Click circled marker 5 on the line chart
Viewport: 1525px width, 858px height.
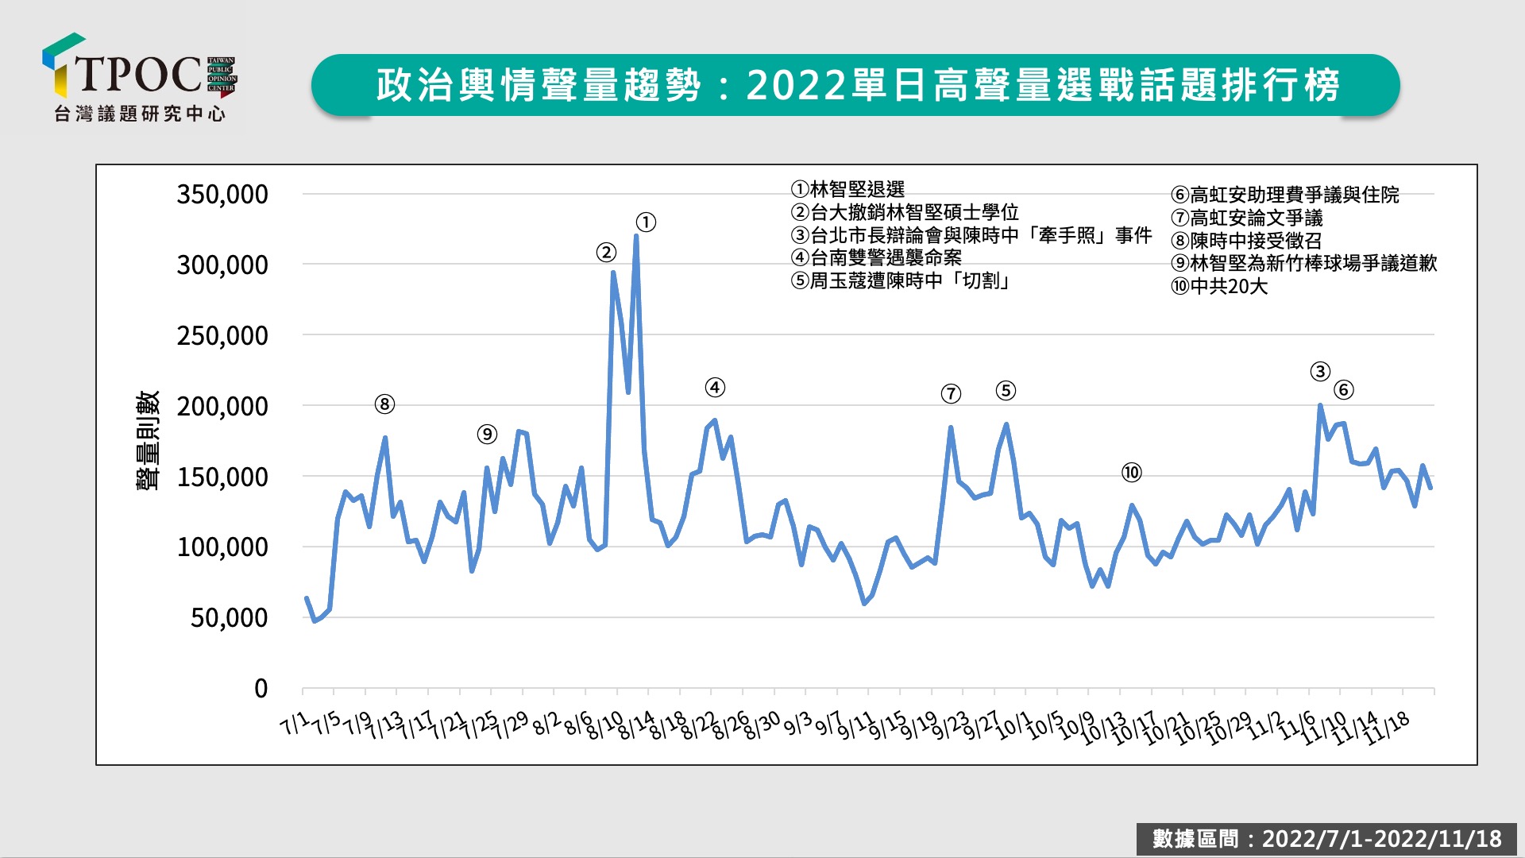pyautogui.click(x=1006, y=391)
